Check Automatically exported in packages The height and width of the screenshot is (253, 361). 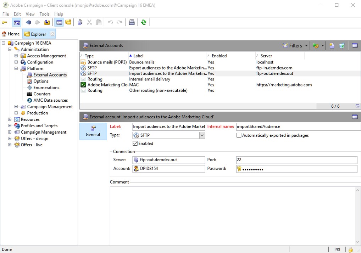coord(239,135)
